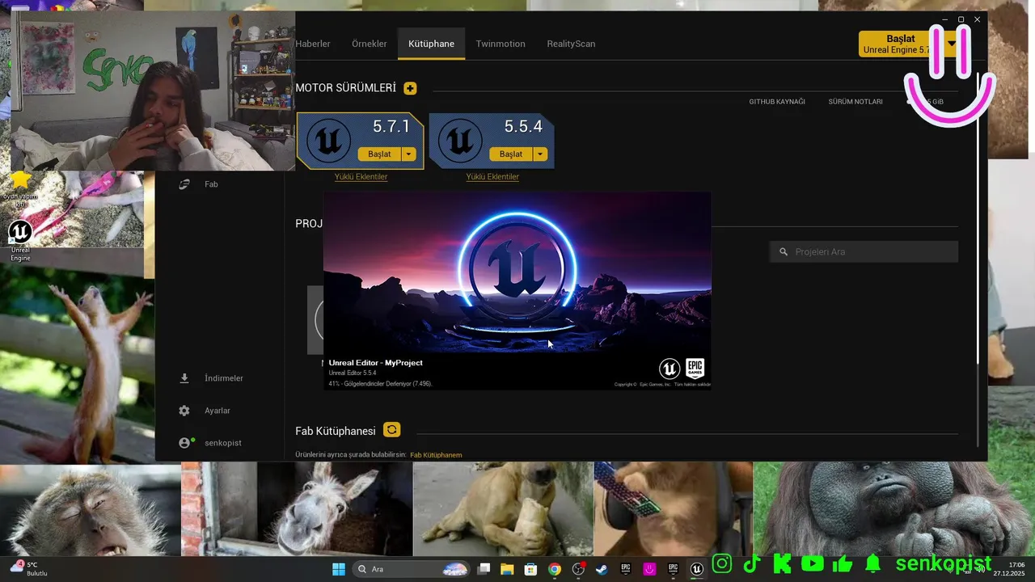Screen dimensions: 1035x582
Task: Click the Projeleri Ara search field
Action: [864, 251]
